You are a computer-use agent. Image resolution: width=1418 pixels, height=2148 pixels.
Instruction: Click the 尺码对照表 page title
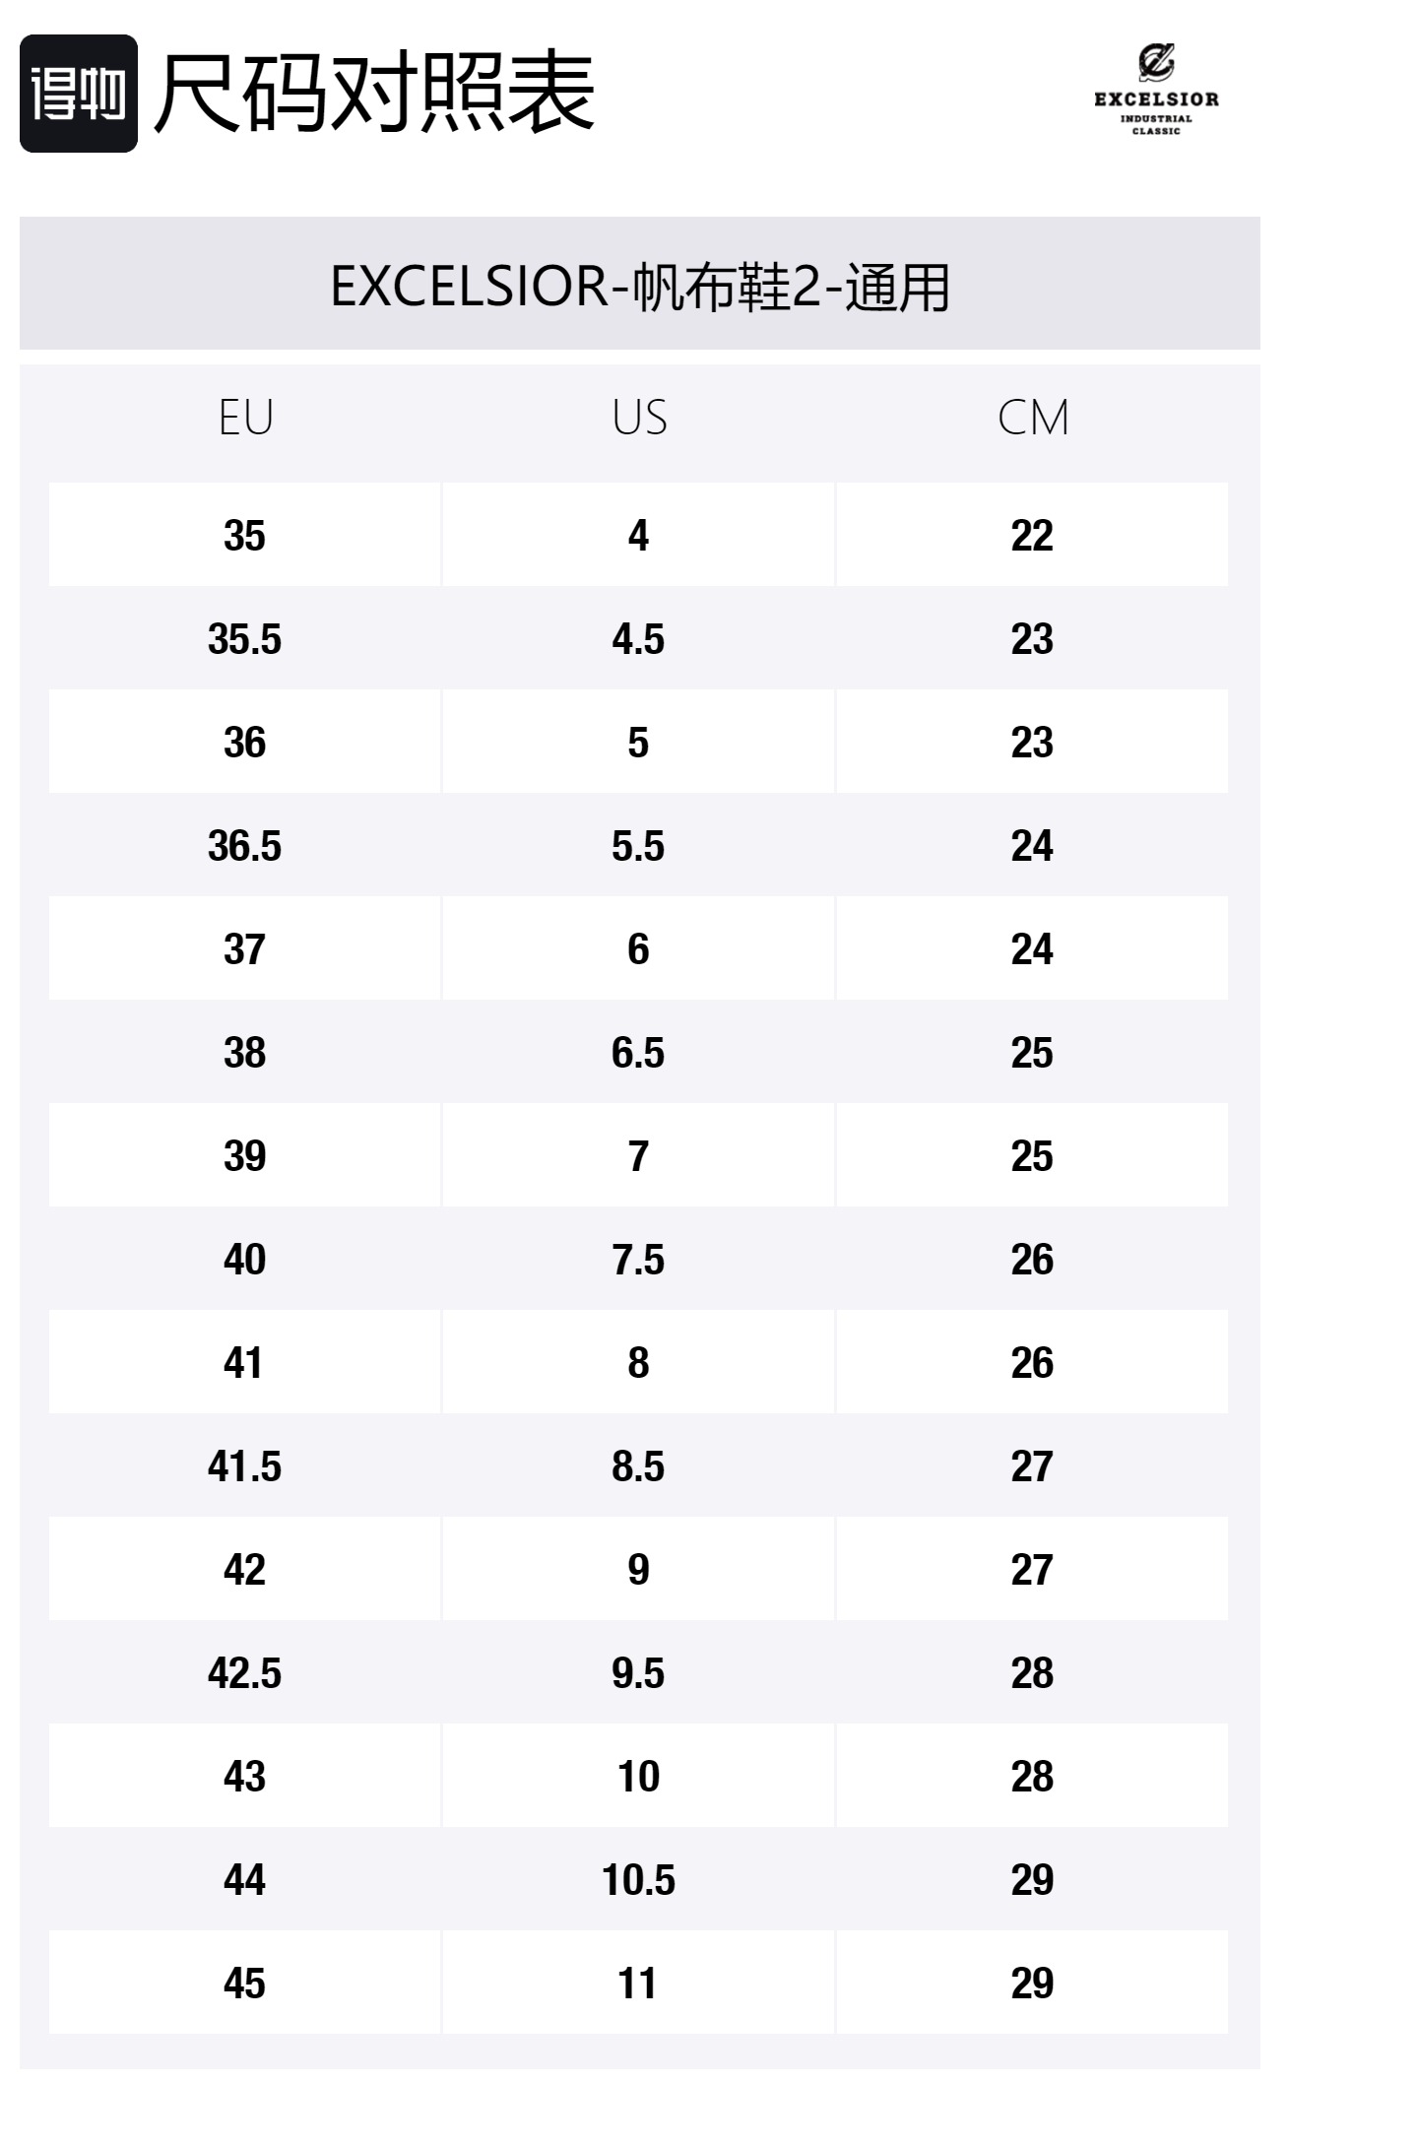click(x=374, y=94)
